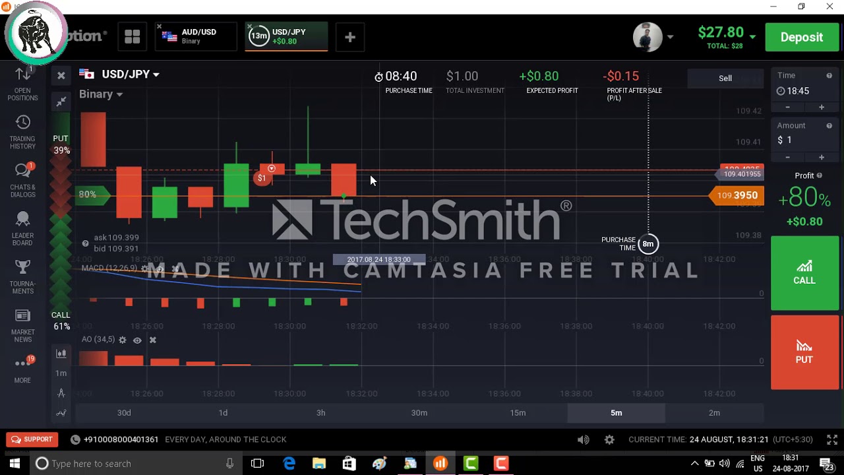844x475 pixels.
Task: Open the Trading History panel
Action: coord(22,133)
